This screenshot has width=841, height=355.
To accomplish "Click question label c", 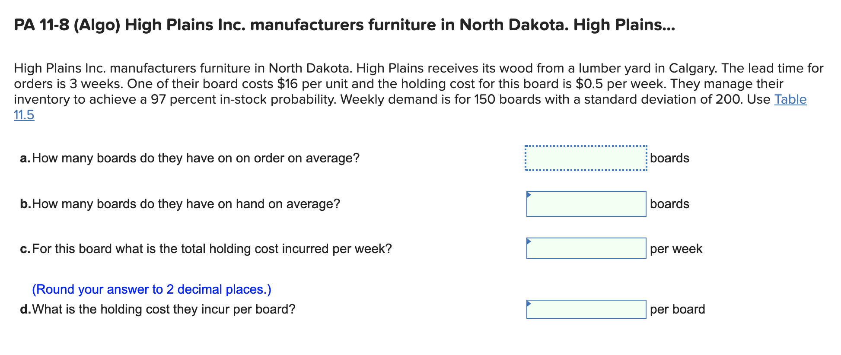I will coord(24,249).
